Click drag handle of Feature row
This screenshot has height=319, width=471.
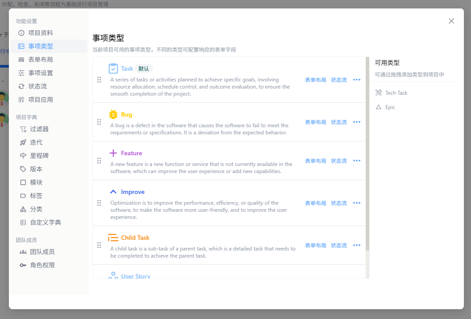pos(99,161)
